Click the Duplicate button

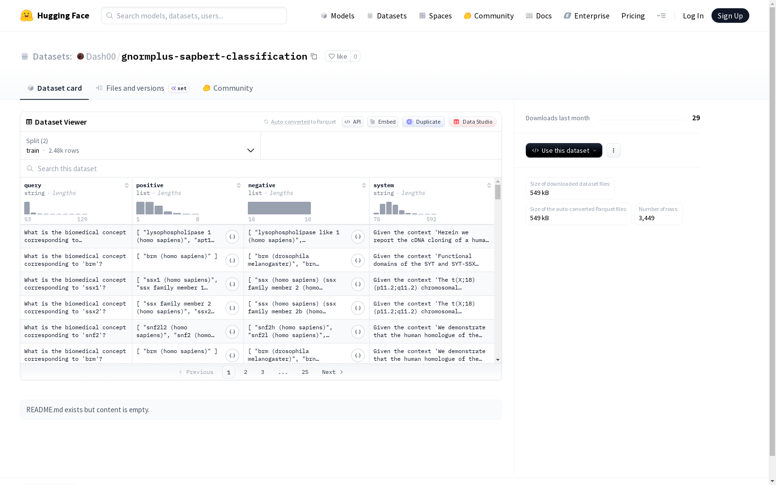[x=423, y=122]
